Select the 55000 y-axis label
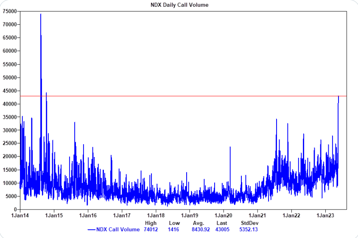The width and height of the screenshot is (358, 238). pyautogui.click(x=10, y=64)
